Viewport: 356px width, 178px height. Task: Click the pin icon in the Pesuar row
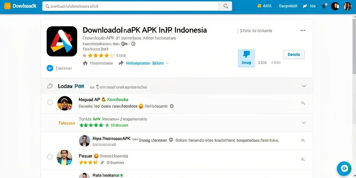click(x=303, y=159)
